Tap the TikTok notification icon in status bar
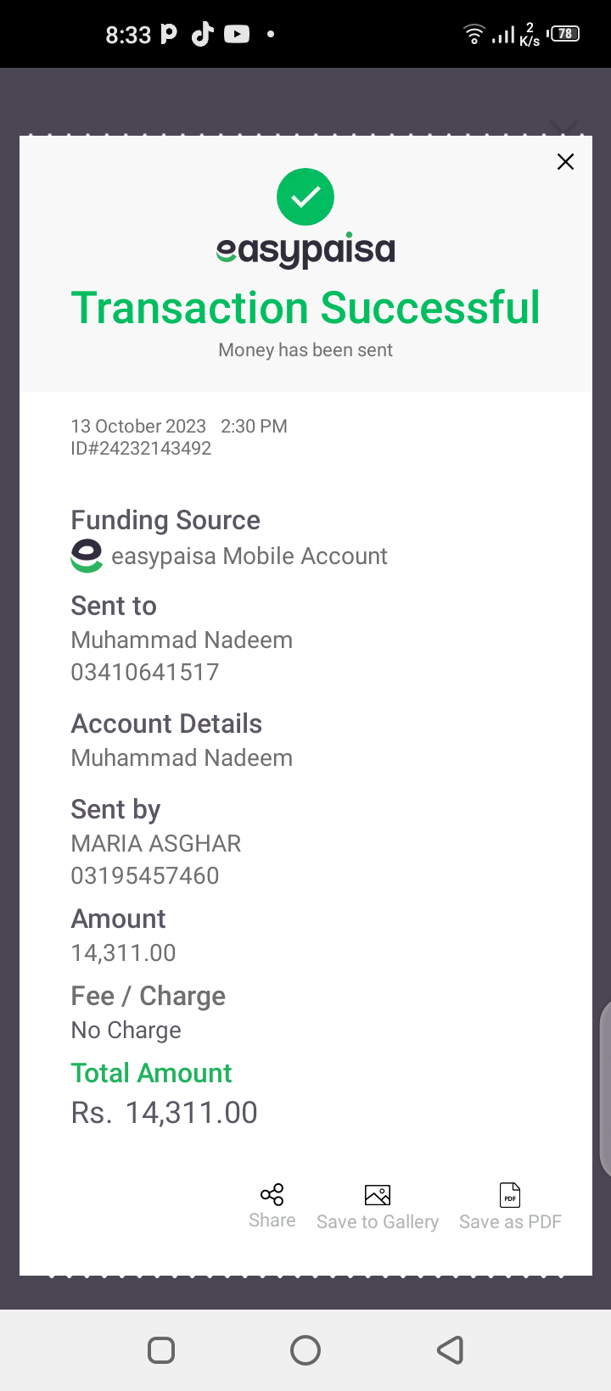This screenshot has height=1391, width=611. point(202,34)
